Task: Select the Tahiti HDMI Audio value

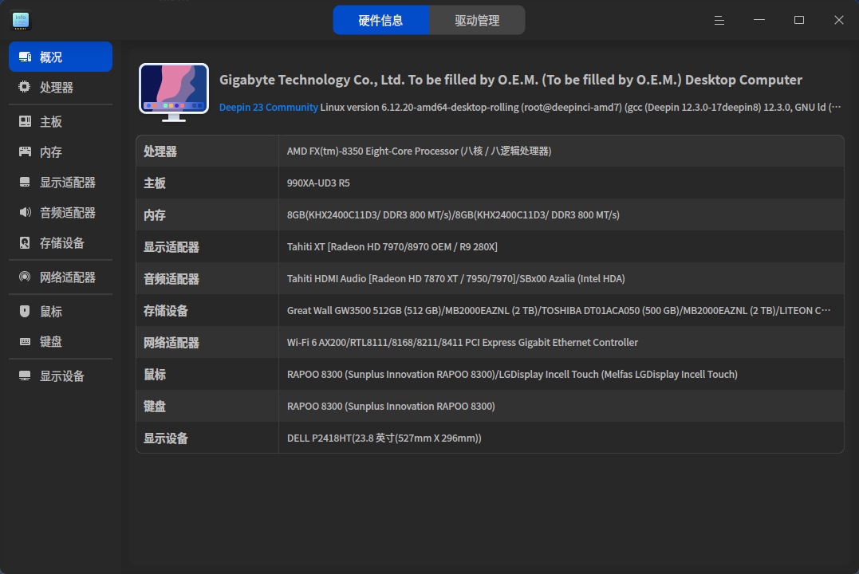Action: coord(455,279)
